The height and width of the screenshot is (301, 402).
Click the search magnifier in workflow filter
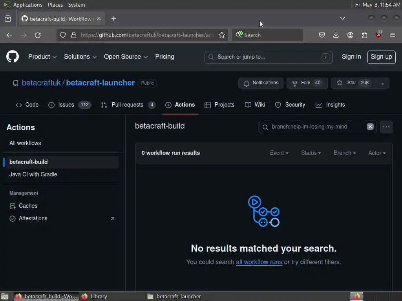[265, 127]
